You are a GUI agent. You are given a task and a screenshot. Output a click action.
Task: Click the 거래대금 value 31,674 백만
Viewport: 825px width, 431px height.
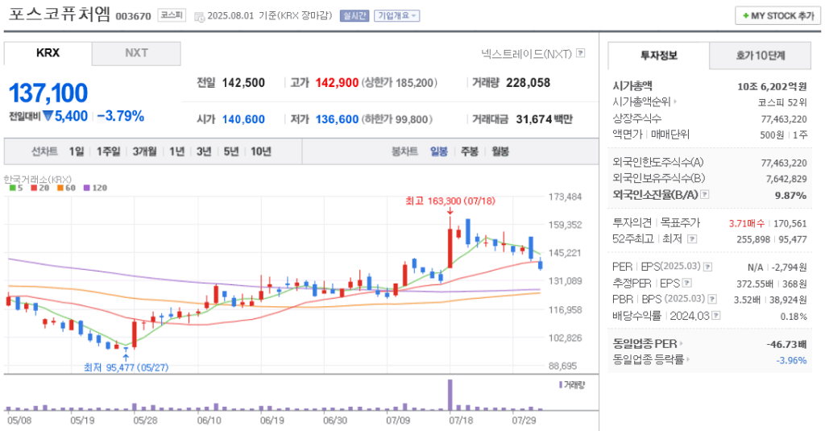tap(544, 119)
